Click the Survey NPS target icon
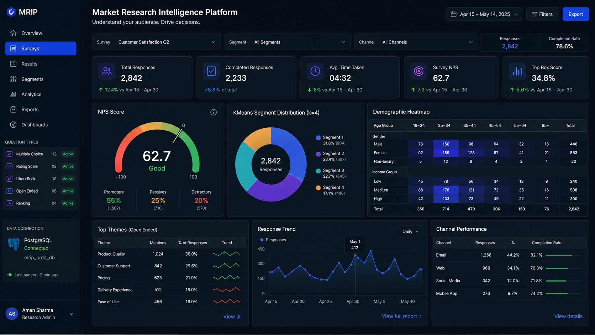 point(419,71)
